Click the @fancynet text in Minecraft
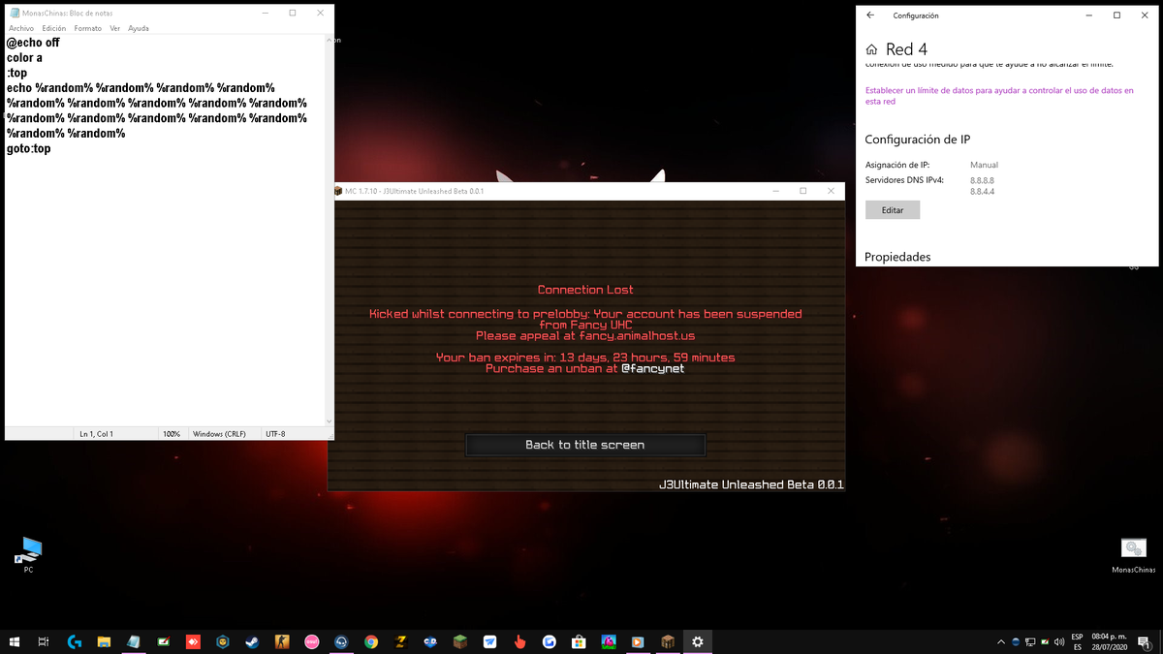 tap(653, 369)
